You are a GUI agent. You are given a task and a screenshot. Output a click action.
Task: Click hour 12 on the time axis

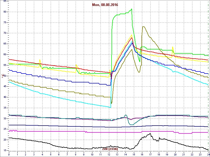pos(109,154)
